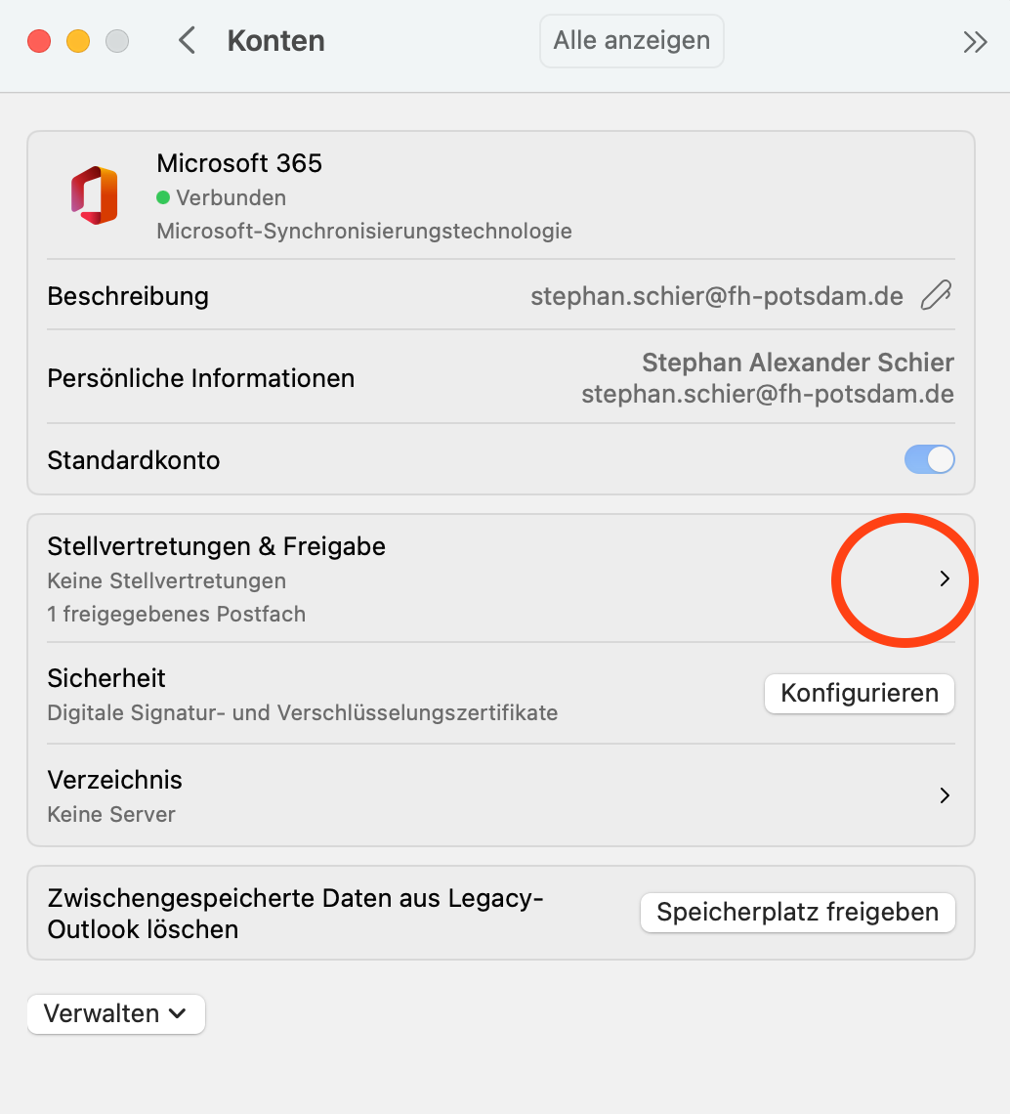Click the green Verbunden status dot
Image resolution: width=1010 pixels, height=1114 pixels.
coord(163,197)
